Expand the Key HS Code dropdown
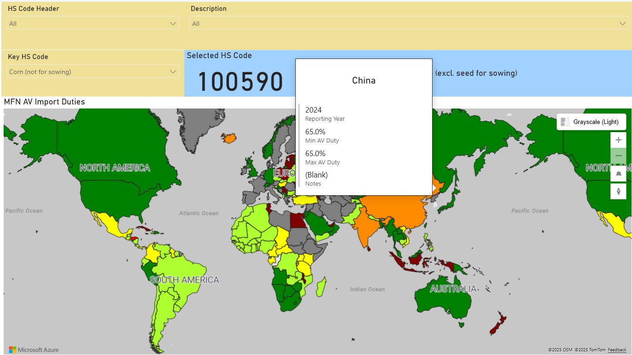 pyautogui.click(x=173, y=72)
